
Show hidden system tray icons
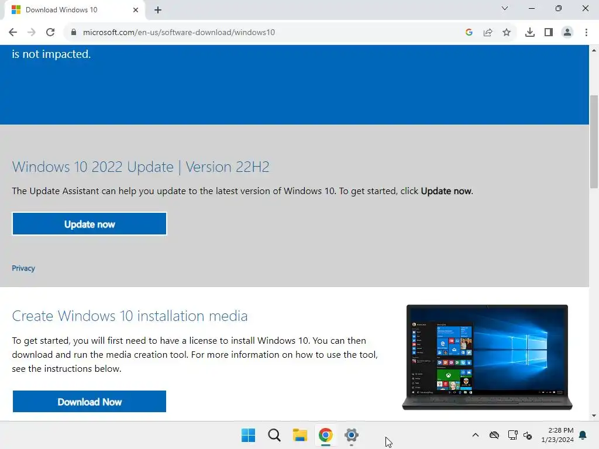coord(475,435)
